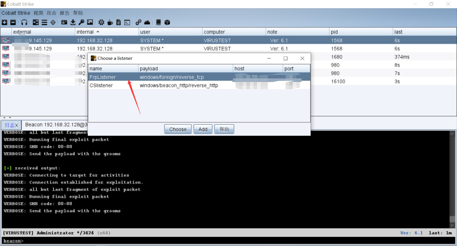Show the targets view crosshair icon

coord(53,22)
